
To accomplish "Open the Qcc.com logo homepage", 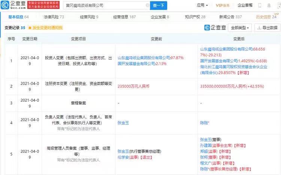I will coord(13,5).
